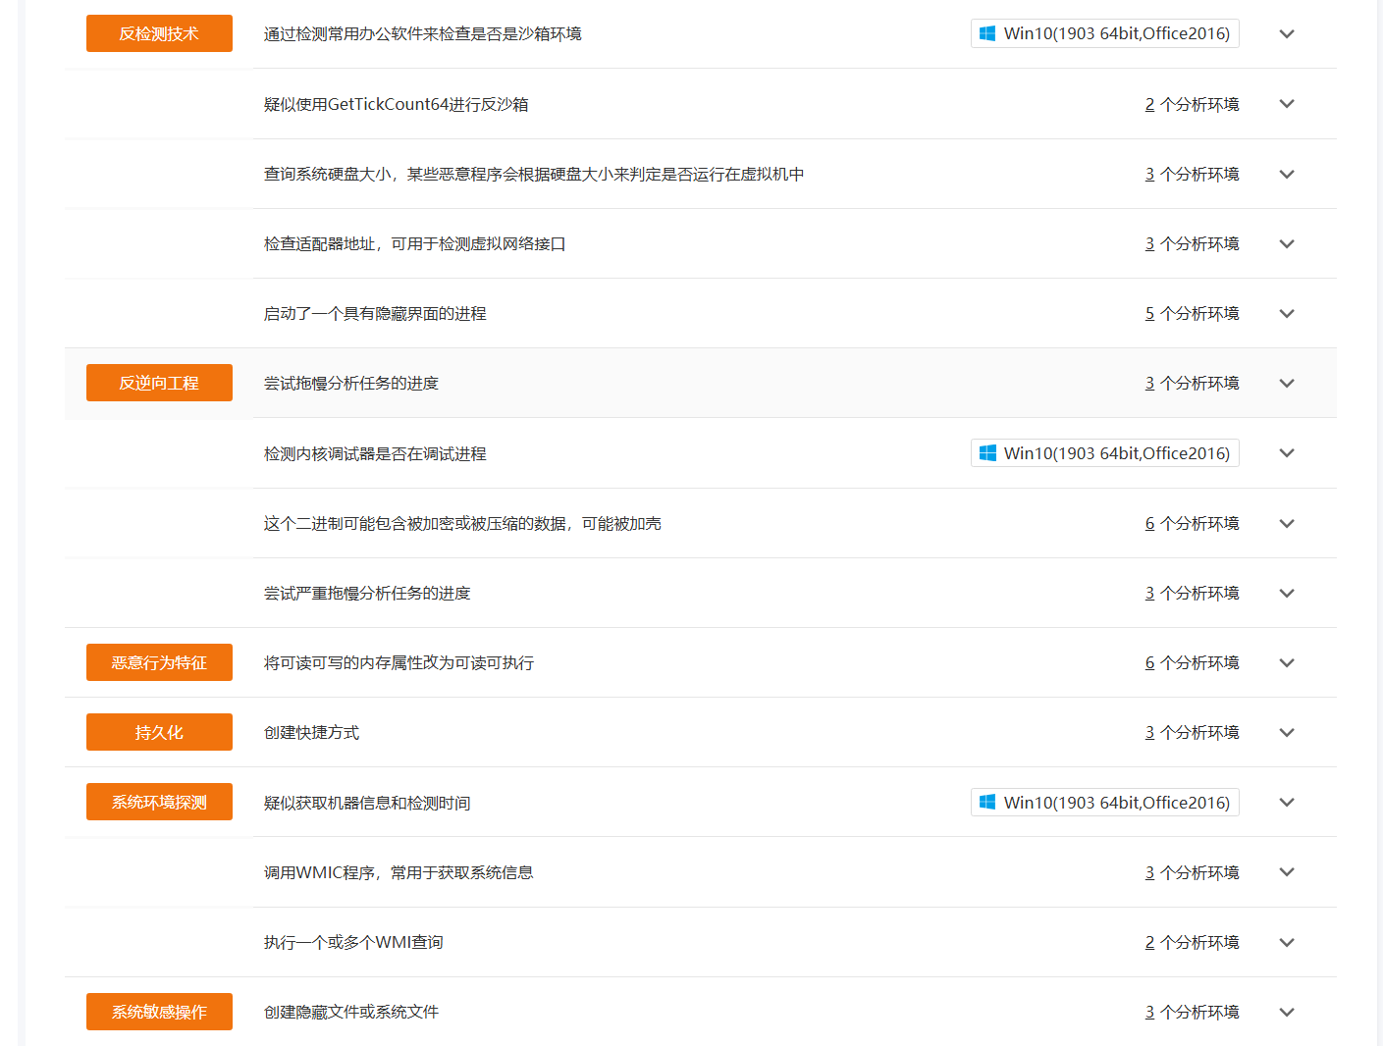This screenshot has width=1383, height=1046.
Task: Expand the 执行一个或多个WMI查询 row chevron
Action: pyautogui.click(x=1287, y=942)
